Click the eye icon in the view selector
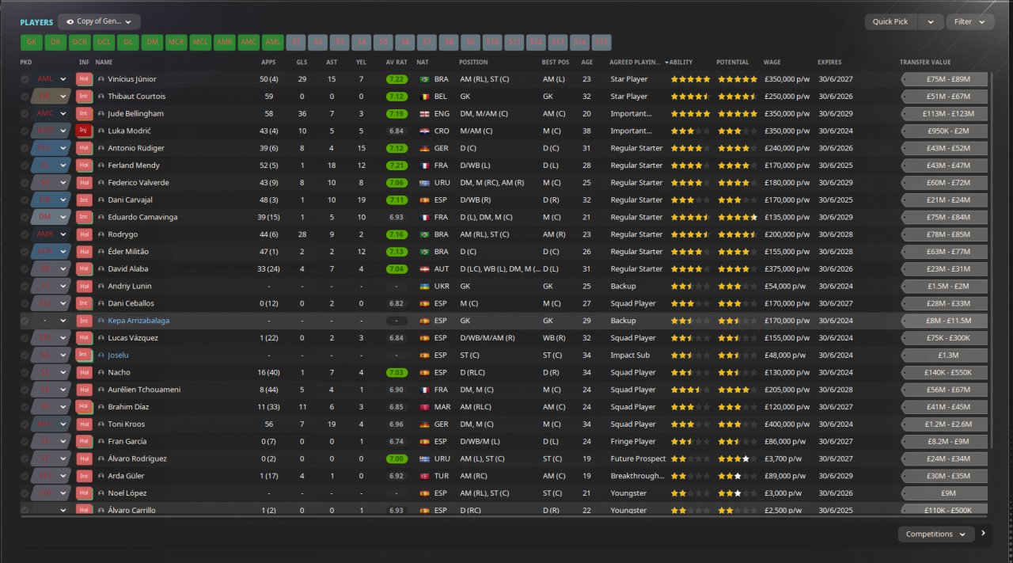1013x563 pixels. click(x=70, y=22)
